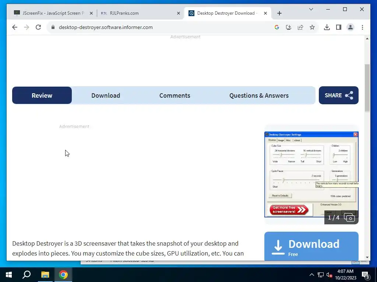Open Chrome downloads panel
This screenshot has height=282, width=377.
click(x=327, y=27)
